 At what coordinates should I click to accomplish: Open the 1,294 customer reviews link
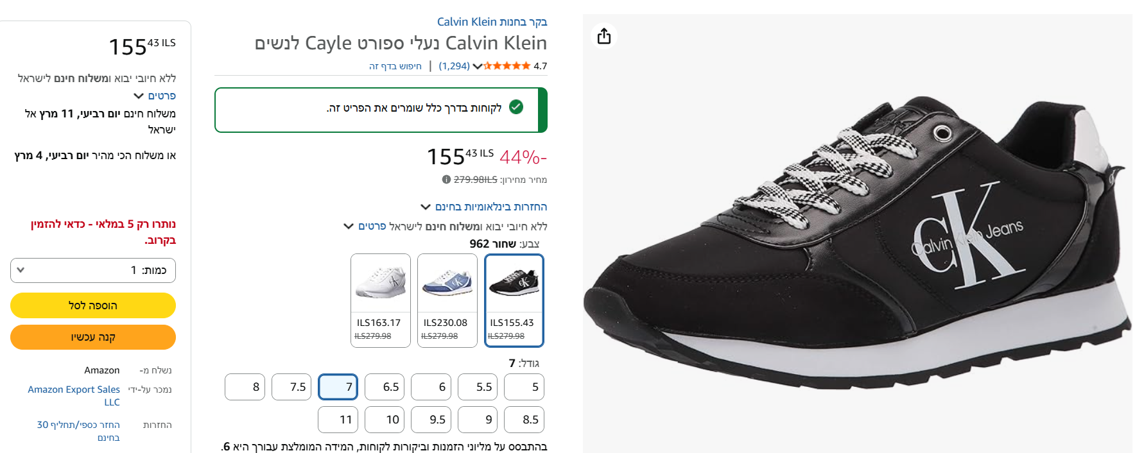[454, 66]
